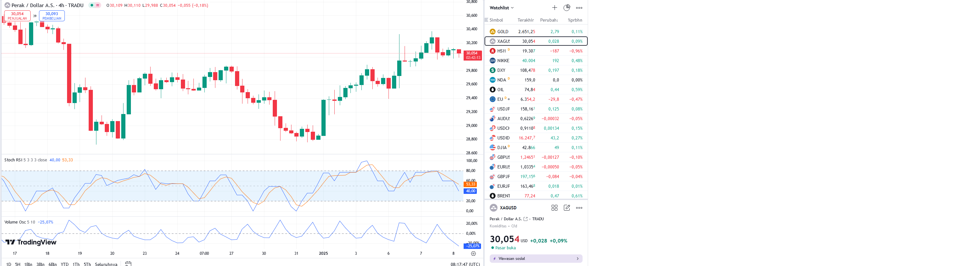Click the external link icon next to Perak / Dollar A.S.
The image size is (973, 266).
[x=526, y=219]
